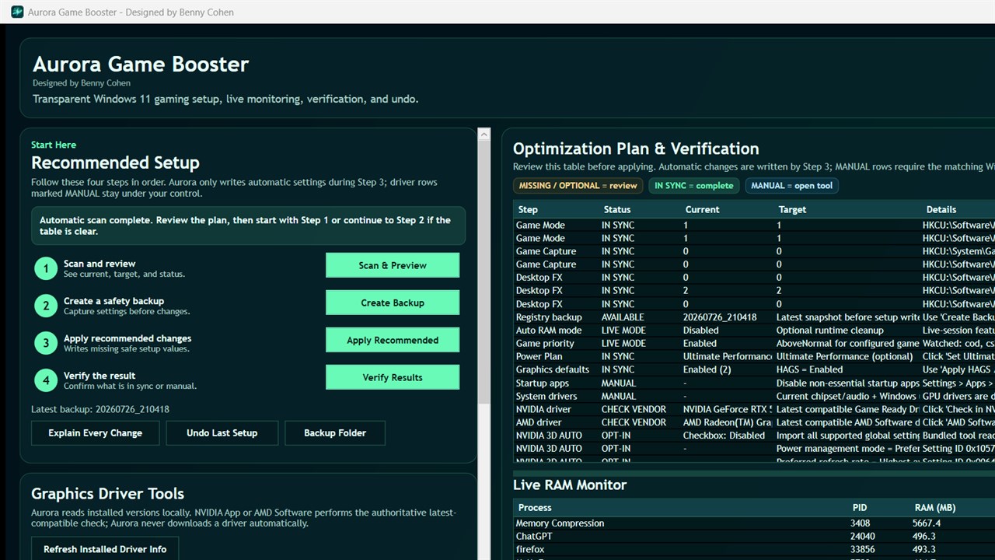The image size is (995, 560).
Task: Select the Startup apps row
Action: 754,383
